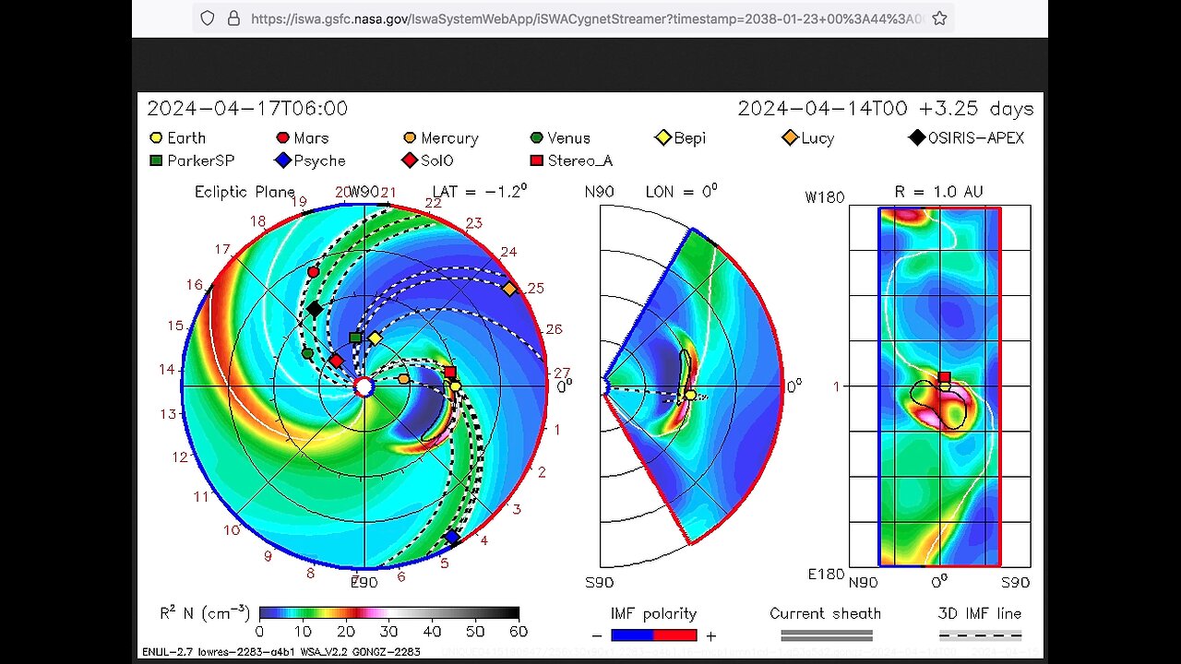Click the blue diamond Psyche legend marker

(x=283, y=160)
